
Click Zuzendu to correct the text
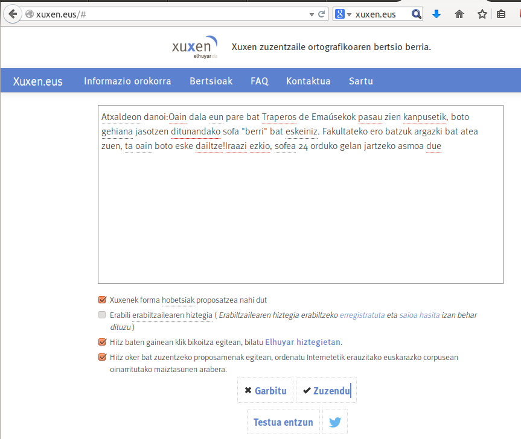[326, 391]
